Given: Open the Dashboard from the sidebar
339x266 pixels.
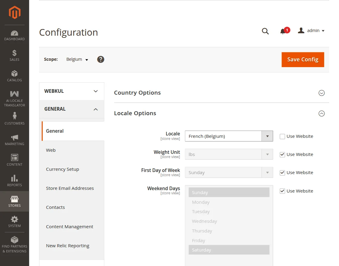Looking at the screenshot, I should pos(15,35).
